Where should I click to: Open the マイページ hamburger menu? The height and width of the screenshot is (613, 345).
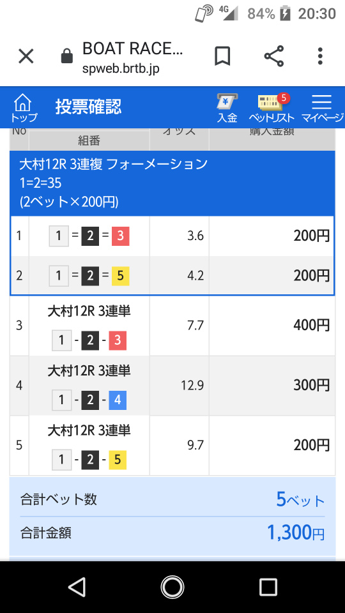click(322, 108)
